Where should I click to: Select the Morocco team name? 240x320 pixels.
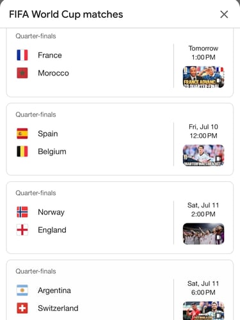(x=53, y=73)
